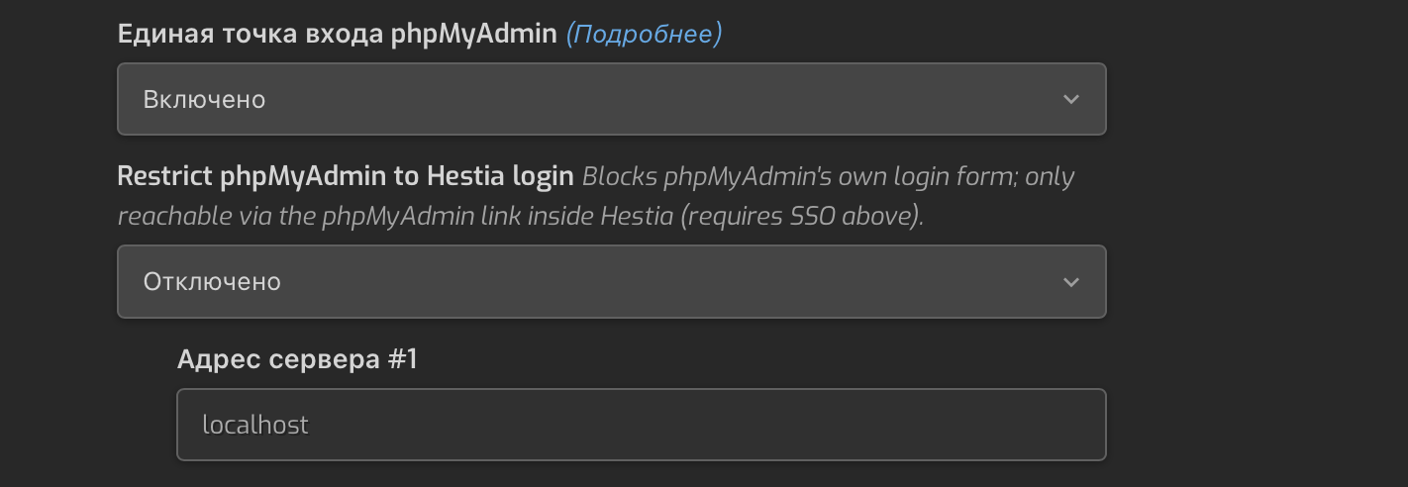1408x487 pixels.
Task: Expand the select box showing Включено
Action: [x=612, y=99]
